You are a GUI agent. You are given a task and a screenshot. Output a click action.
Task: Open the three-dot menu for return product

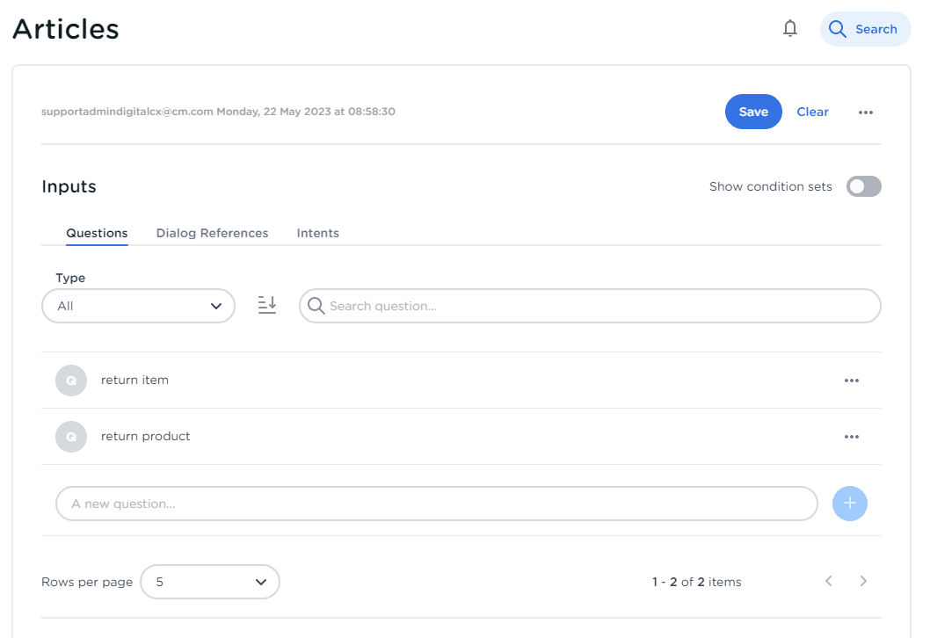click(x=851, y=437)
